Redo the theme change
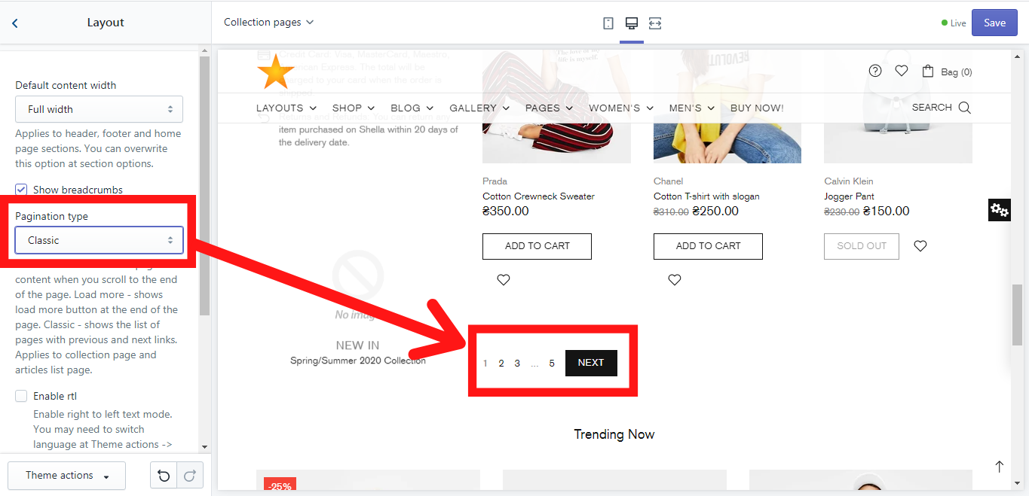This screenshot has width=1029, height=496. (190, 476)
